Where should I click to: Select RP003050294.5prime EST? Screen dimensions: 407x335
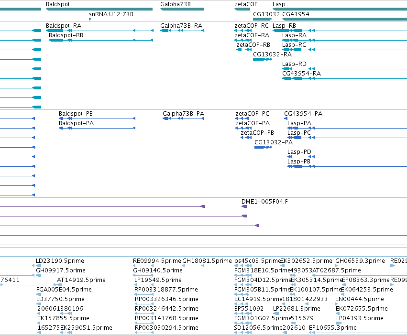144,333
